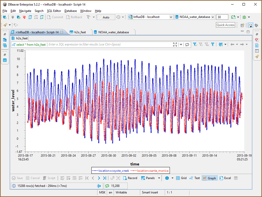Click the maximize results panel icon
Screen dimensions: 262x197
click(175, 45)
